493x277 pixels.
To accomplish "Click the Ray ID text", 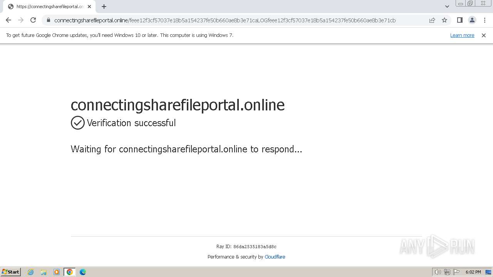I will pyautogui.click(x=246, y=247).
